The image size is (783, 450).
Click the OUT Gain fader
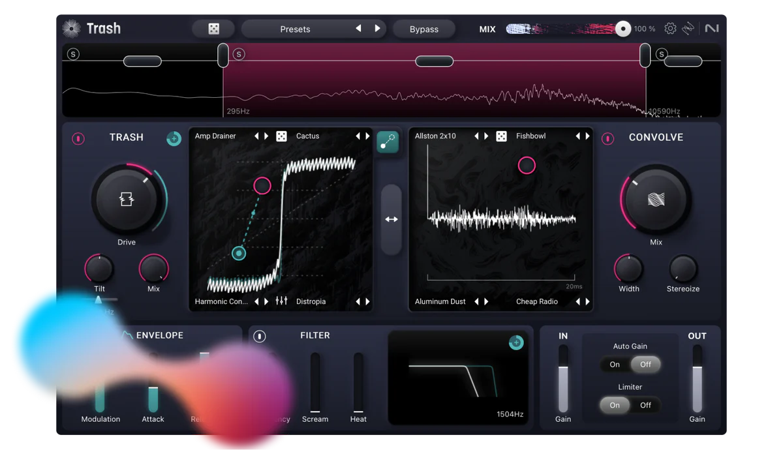[697, 379]
